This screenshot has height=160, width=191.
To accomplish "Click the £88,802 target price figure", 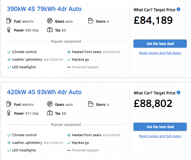I will pos(153,104).
